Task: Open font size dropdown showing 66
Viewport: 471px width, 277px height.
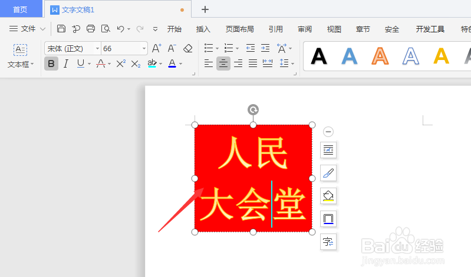Action: [144, 49]
